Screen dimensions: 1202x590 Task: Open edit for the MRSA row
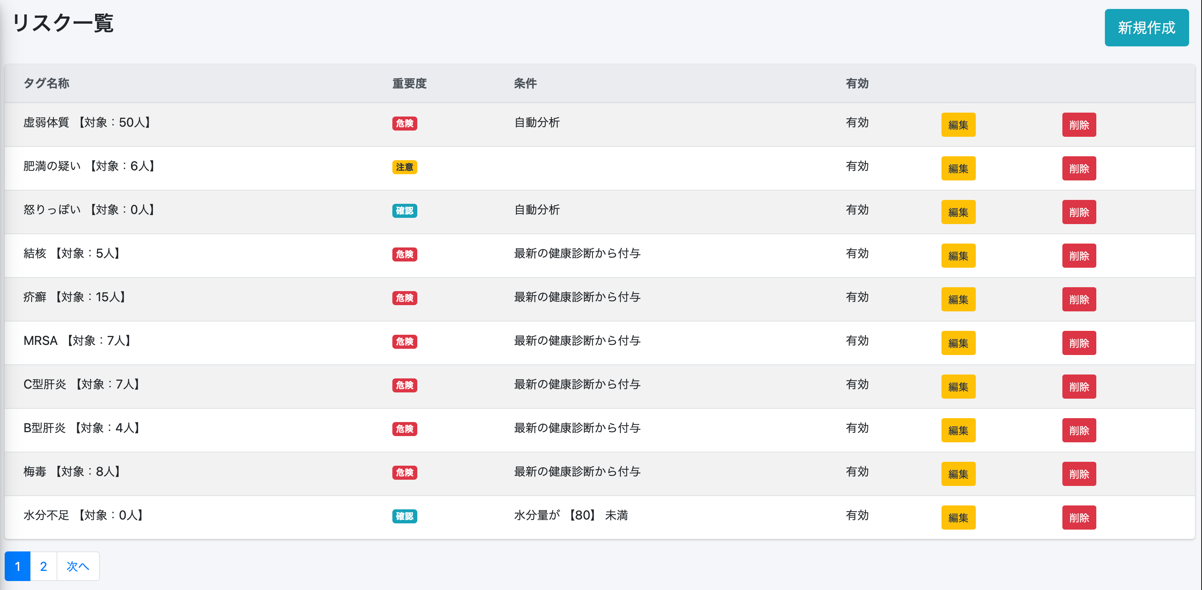958,343
